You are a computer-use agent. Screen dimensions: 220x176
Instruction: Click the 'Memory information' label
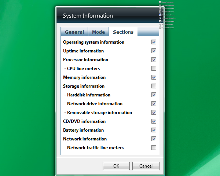click(84, 77)
